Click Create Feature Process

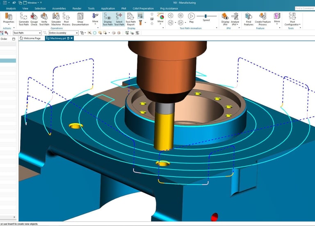[x=262, y=19]
